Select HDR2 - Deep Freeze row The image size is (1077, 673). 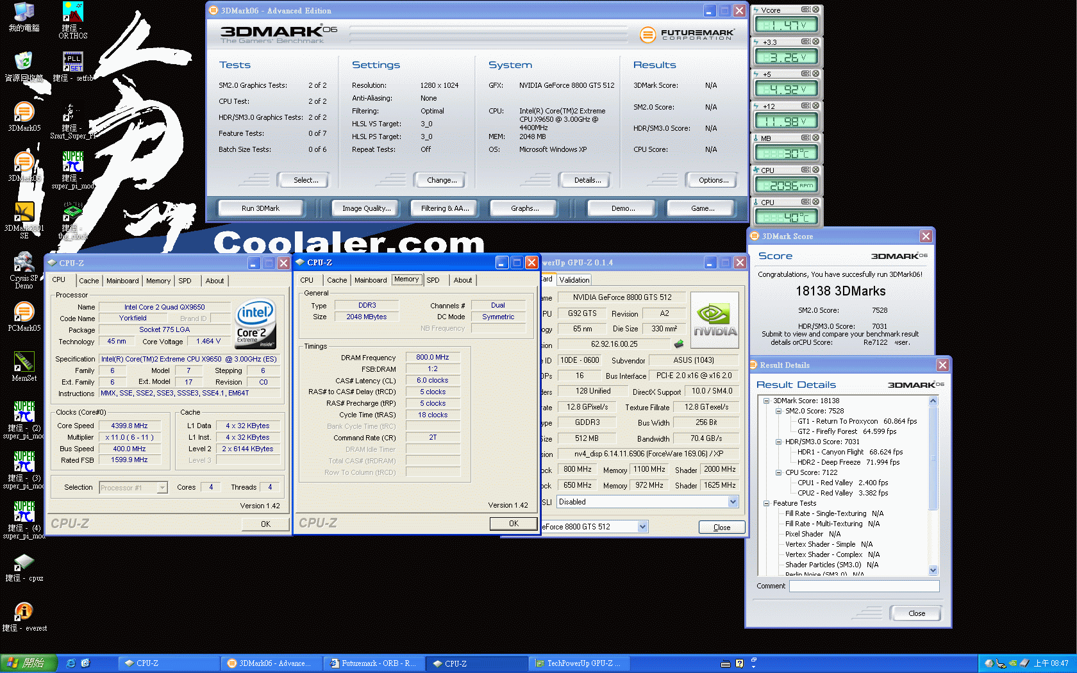point(848,462)
